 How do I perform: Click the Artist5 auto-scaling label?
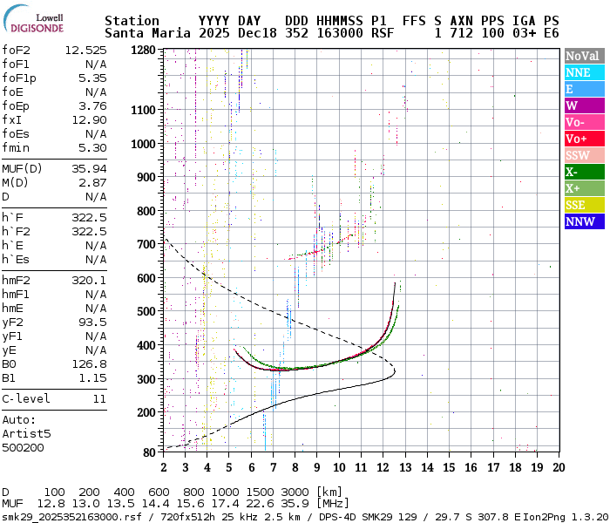26,433
